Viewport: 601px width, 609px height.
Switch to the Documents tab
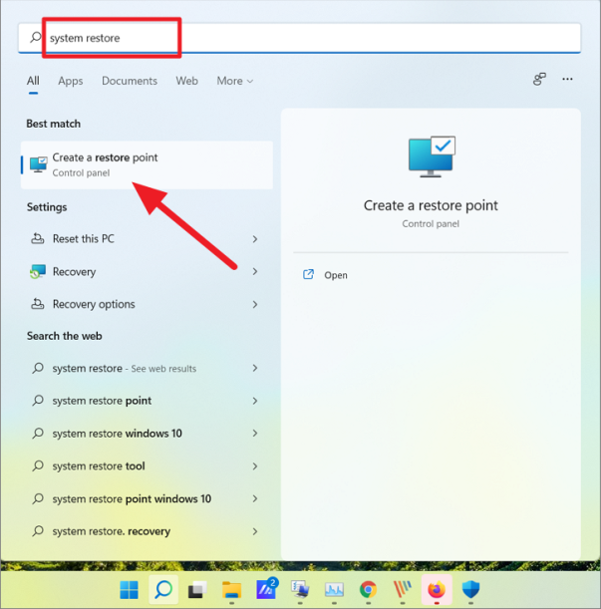(x=130, y=81)
